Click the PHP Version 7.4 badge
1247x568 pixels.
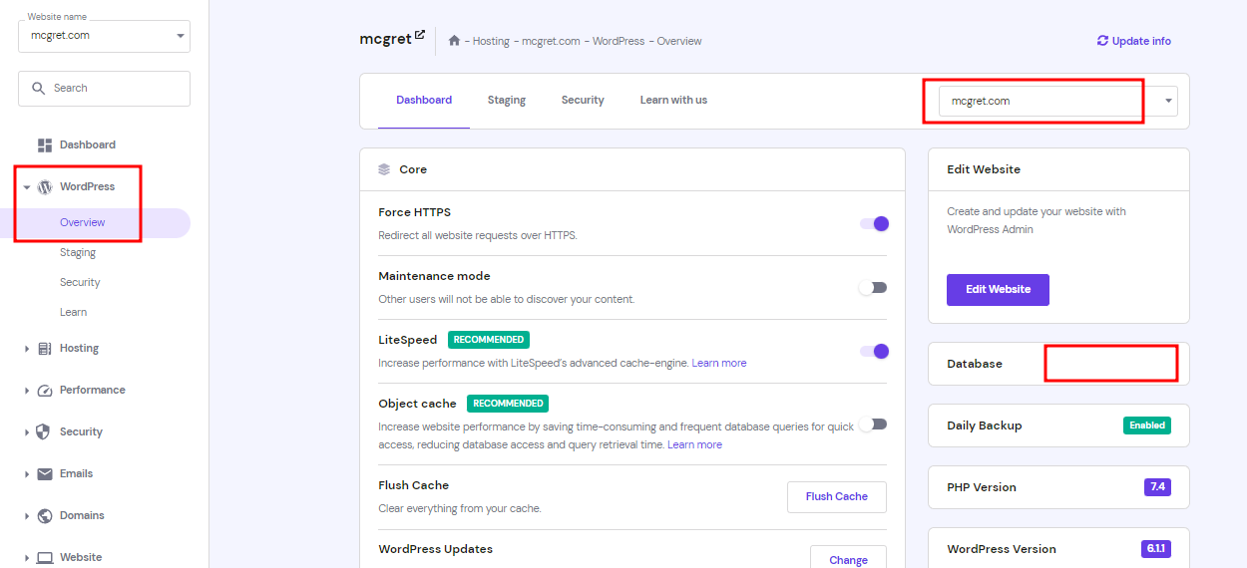pos(1157,487)
